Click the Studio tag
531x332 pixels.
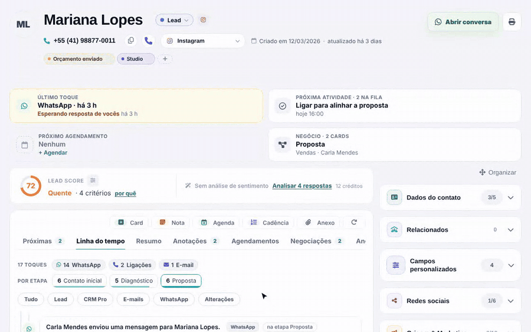(x=136, y=59)
